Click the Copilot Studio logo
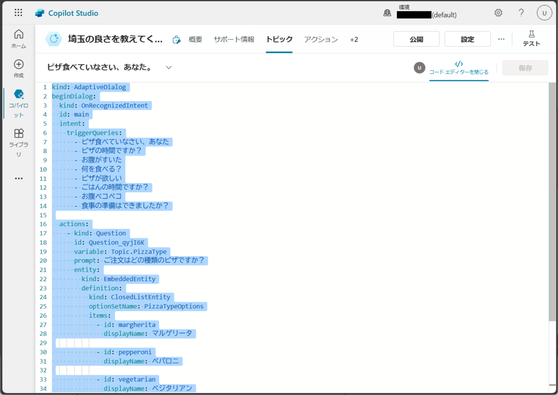Screen dimensions: 558x395 (x=40, y=13)
